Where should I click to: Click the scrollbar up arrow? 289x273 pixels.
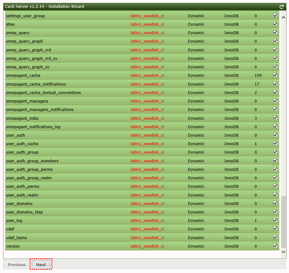[x=283, y=18]
